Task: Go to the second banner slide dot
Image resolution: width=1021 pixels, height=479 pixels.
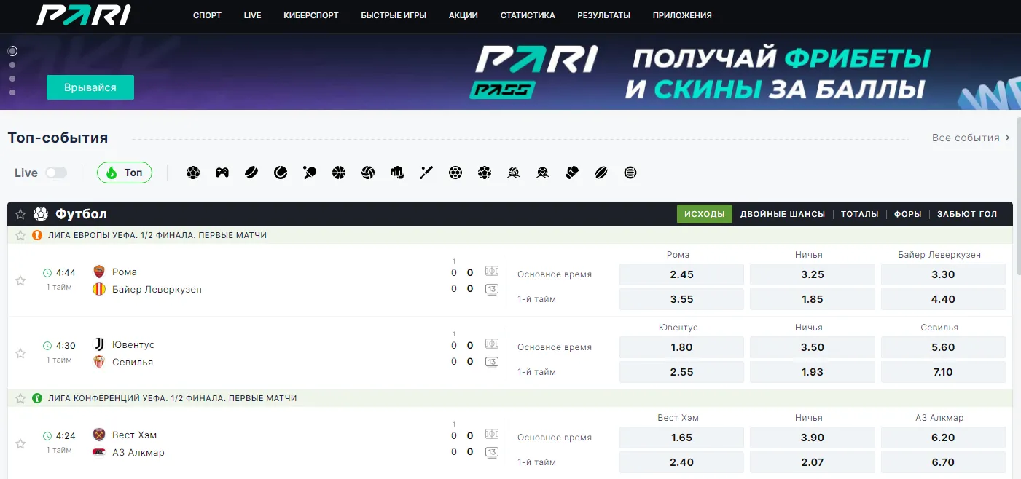Action: (x=12, y=65)
